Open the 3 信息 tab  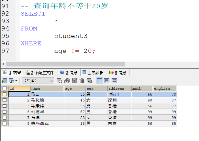(69, 73)
